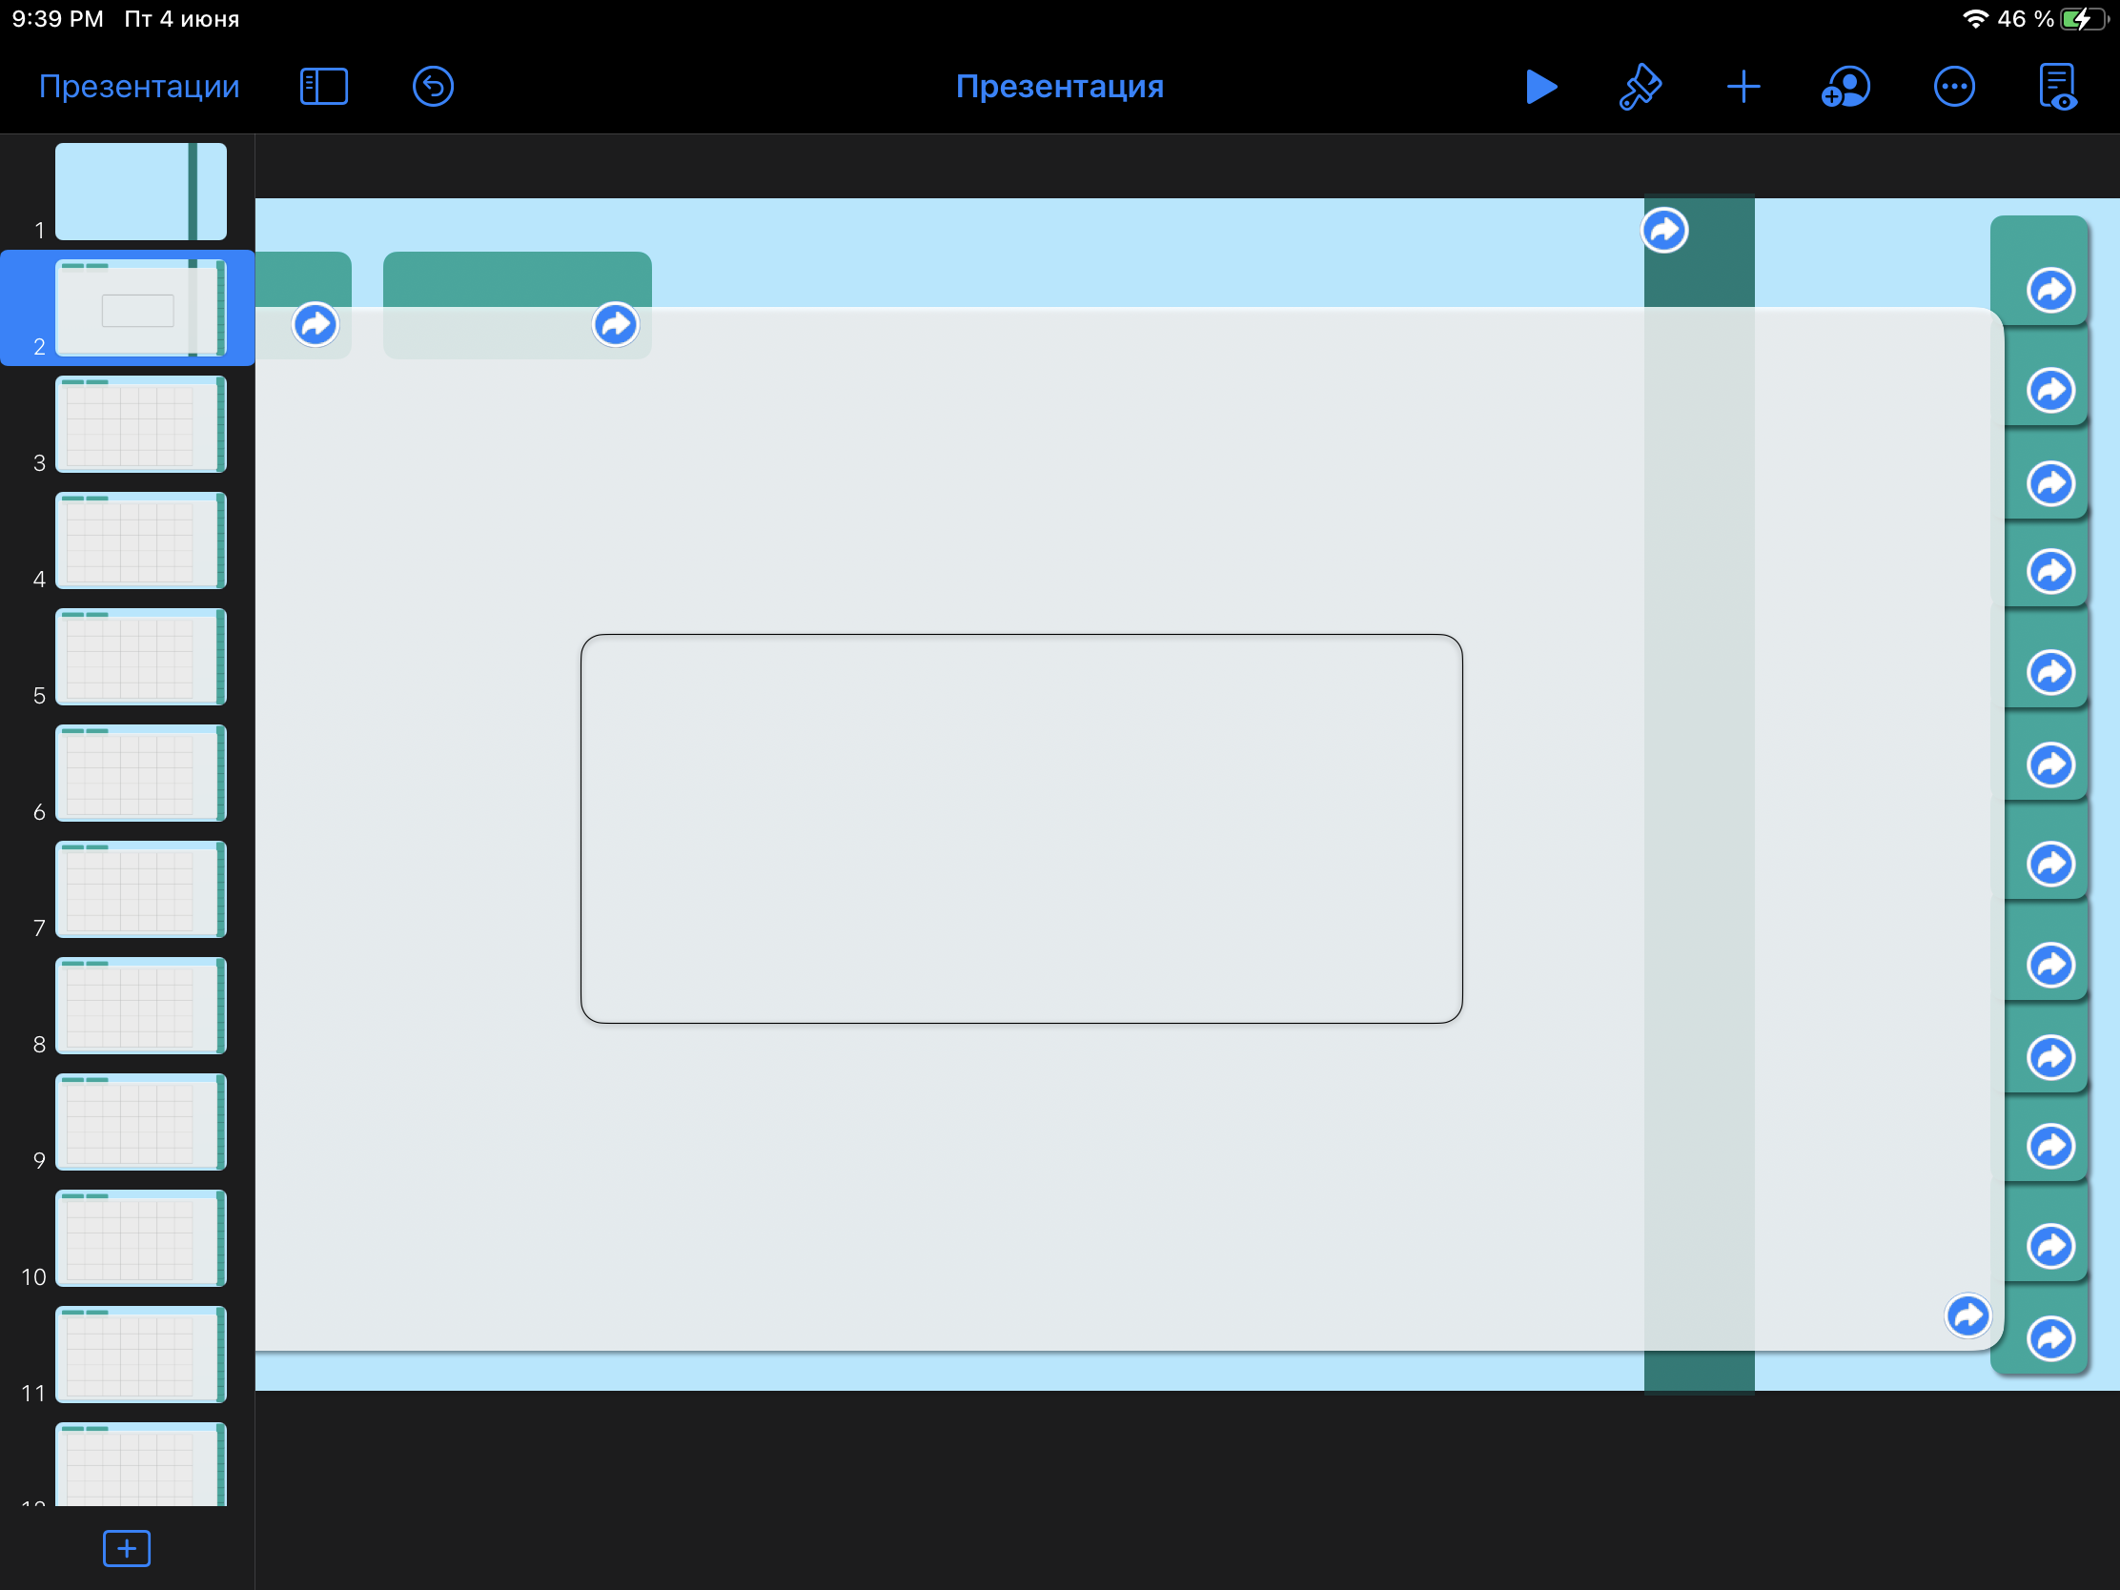Tap link arrow on the wide top tab
This screenshot has width=2120, height=1590.
[x=615, y=324]
